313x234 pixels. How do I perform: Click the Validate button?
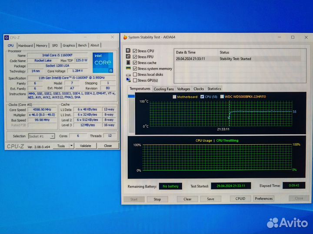pyautogui.click(x=86, y=146)
